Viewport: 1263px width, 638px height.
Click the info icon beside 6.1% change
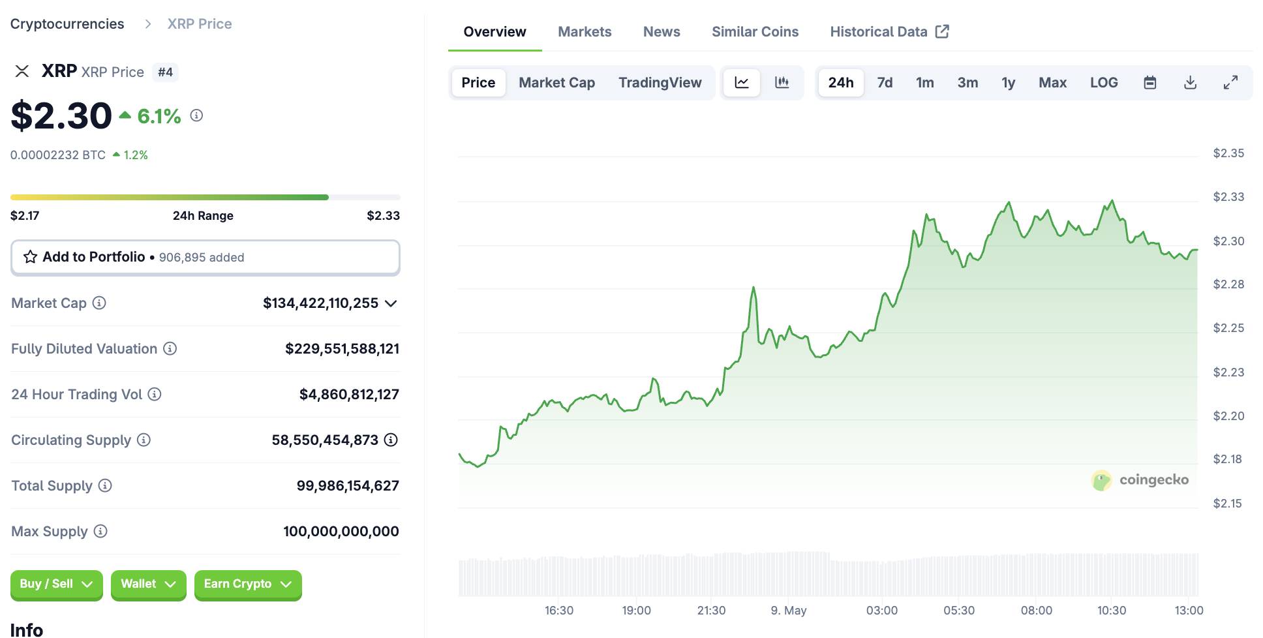tap(196, 115)
